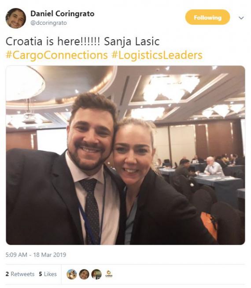Click the Daniel Coringrato display name
The image size is (251, 288).
[x=63, y=14]
